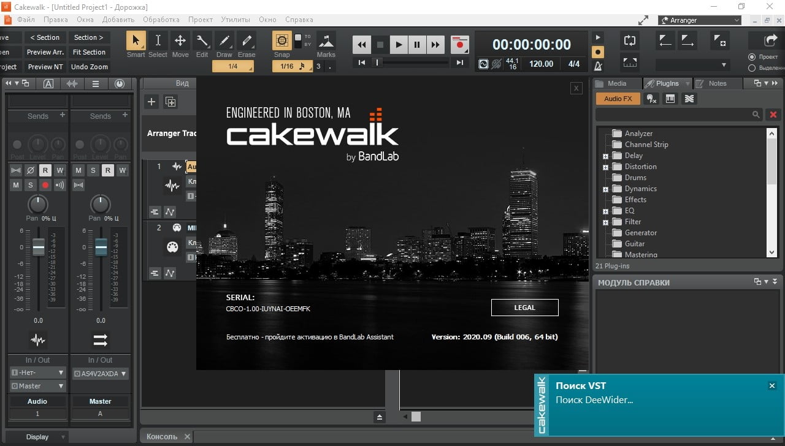
Task: Solo the Audio channel strip
Action: coord(30,185)
